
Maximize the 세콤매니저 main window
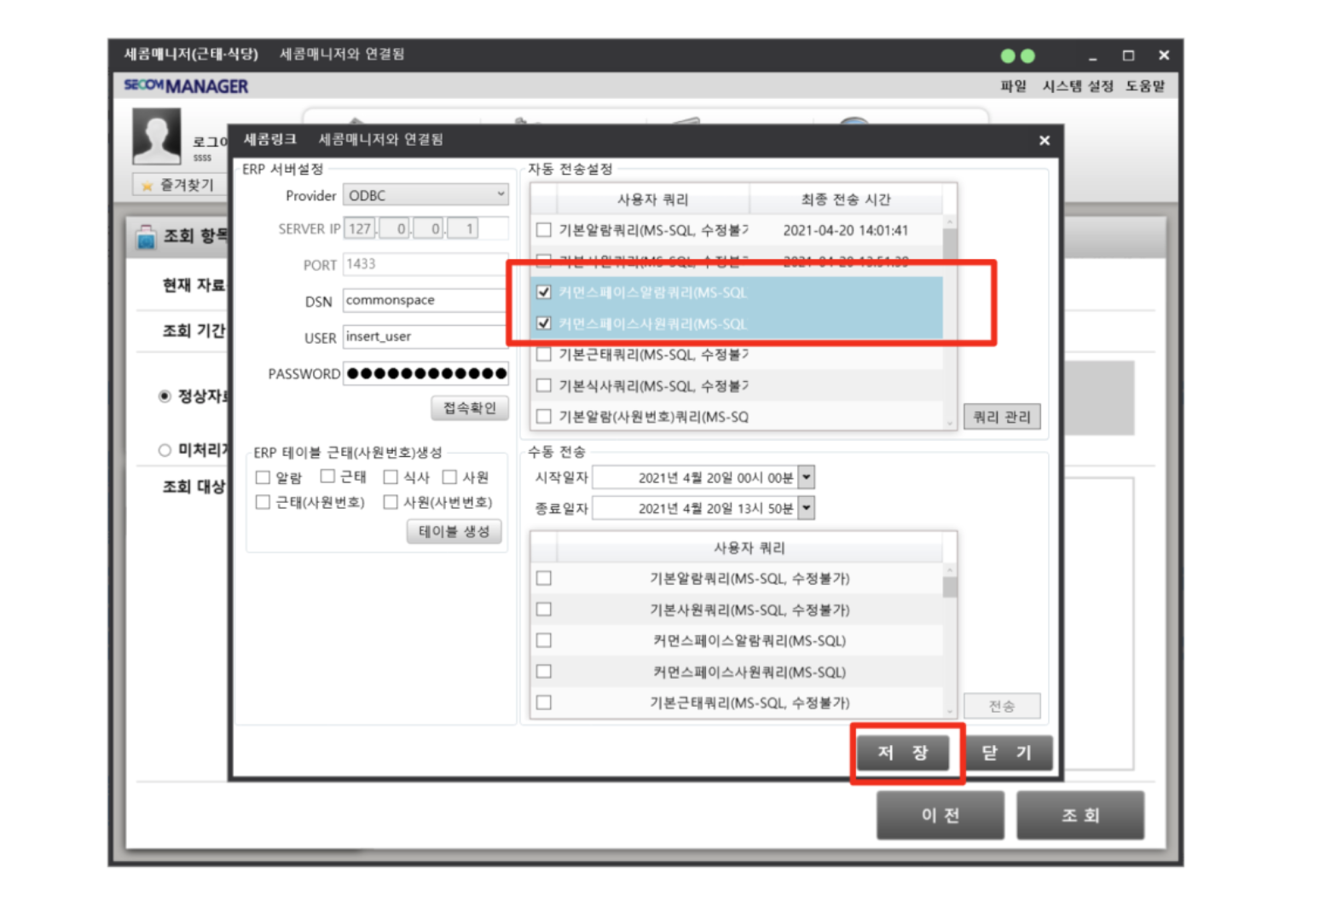[1128, 56]
